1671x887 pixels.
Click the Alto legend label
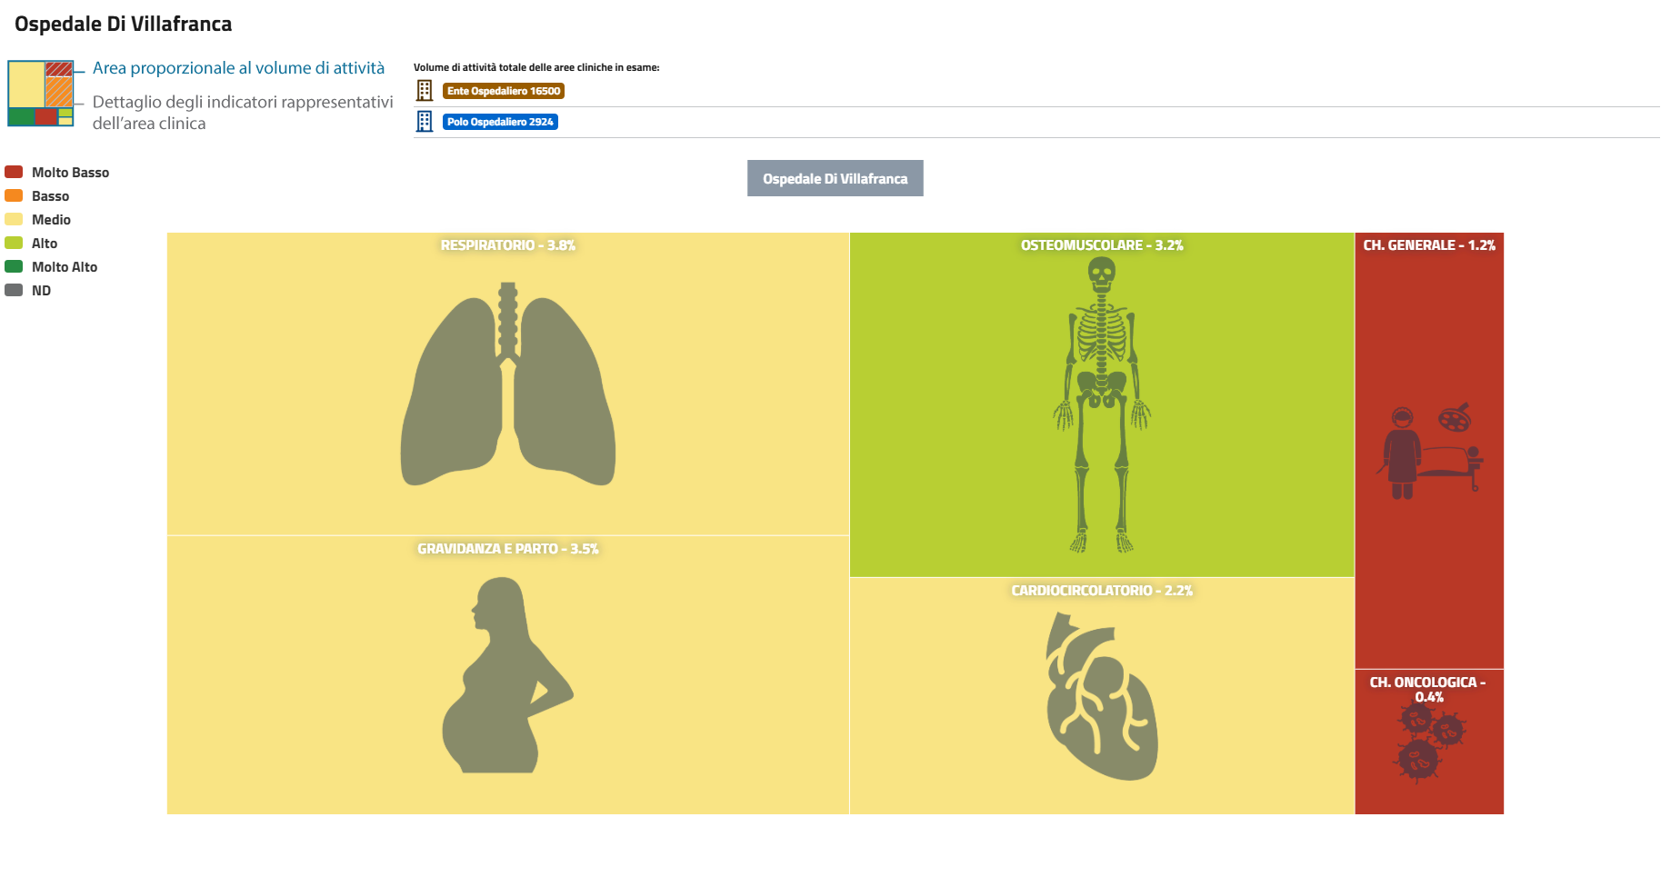45,244
